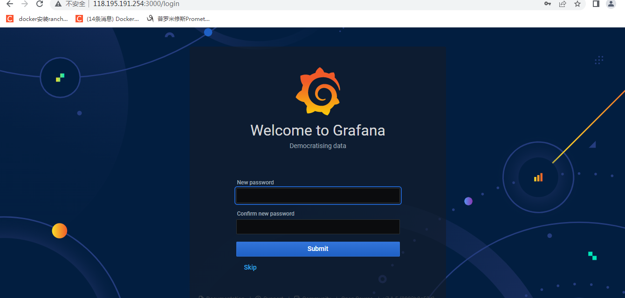
Task: Click the New password label
Action: coord(255,183)
